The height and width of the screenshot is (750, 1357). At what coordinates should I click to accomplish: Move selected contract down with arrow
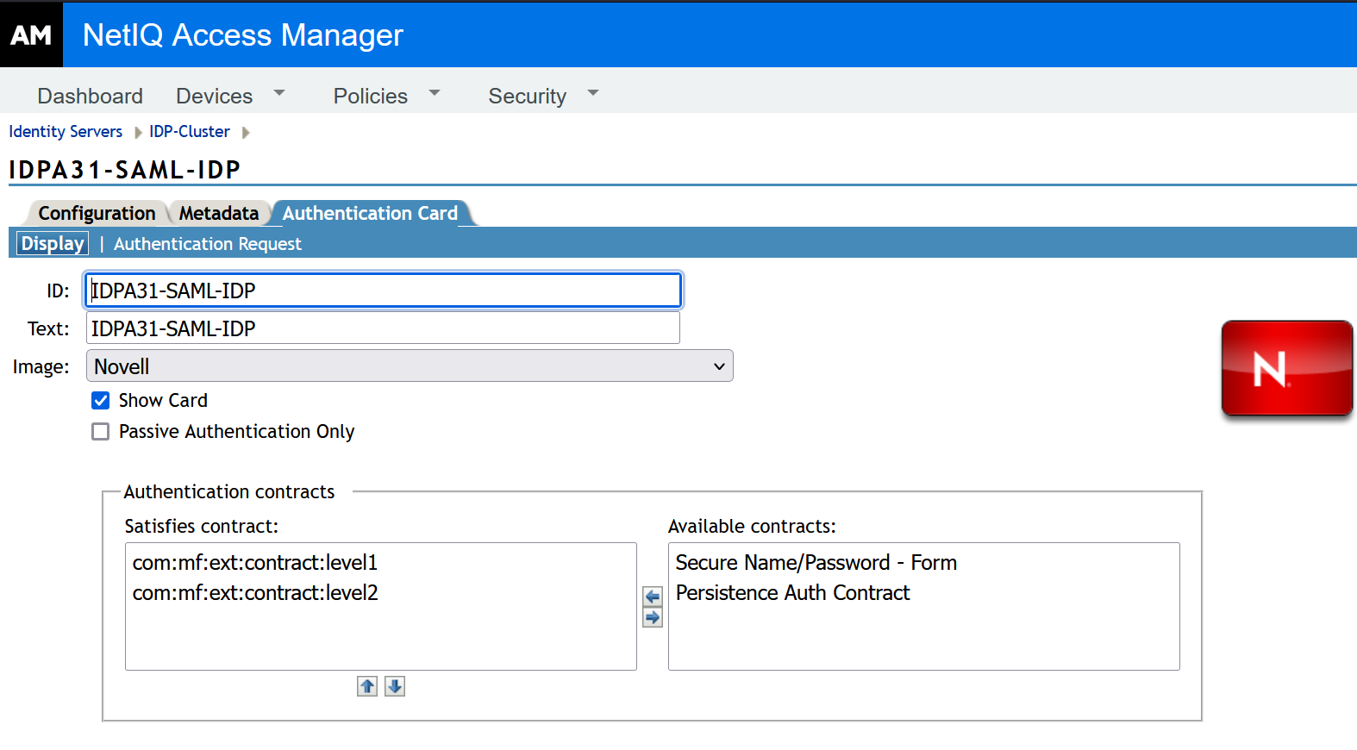(395, 686)
